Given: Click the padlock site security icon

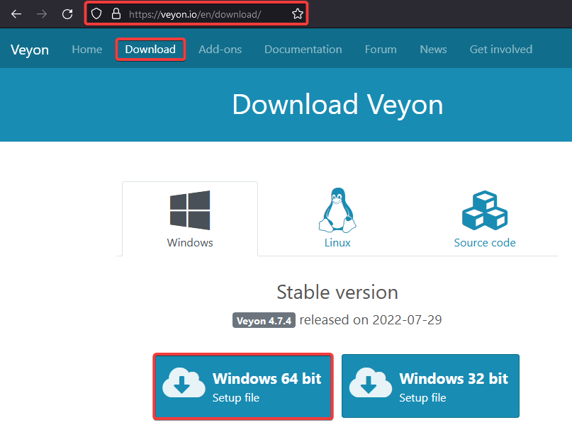Looking at the screenshot, I should coord(116,14).
